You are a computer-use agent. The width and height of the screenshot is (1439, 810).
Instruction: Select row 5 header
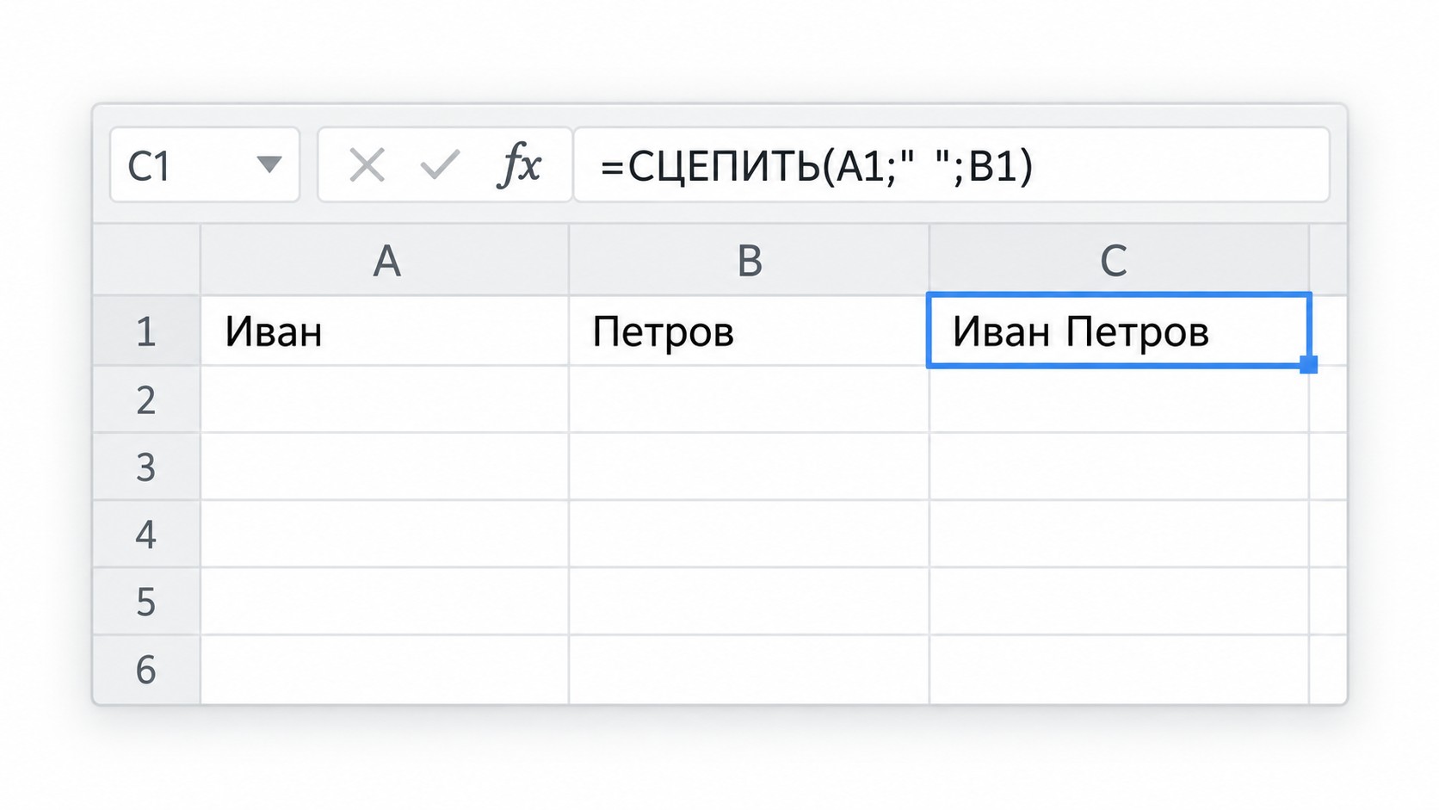[146, 602]
